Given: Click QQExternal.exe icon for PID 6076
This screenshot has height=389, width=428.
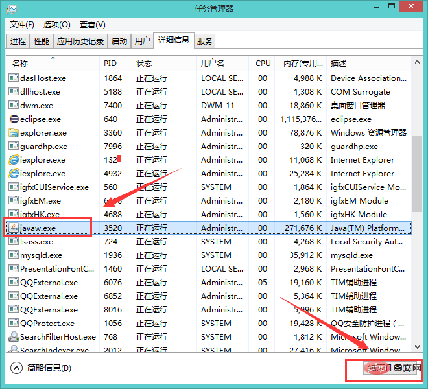Looking at the screenshot, I should tap(14, 282).
